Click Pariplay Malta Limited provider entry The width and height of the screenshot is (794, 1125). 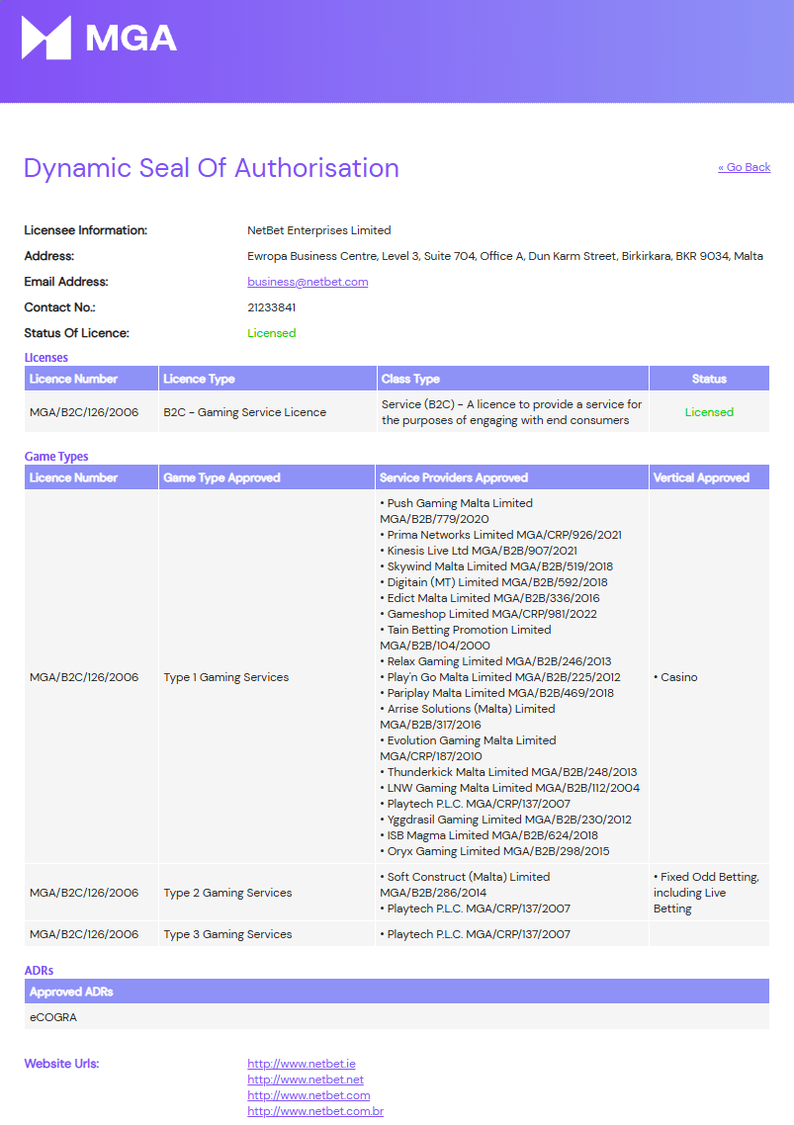click(x=496, y=693)
